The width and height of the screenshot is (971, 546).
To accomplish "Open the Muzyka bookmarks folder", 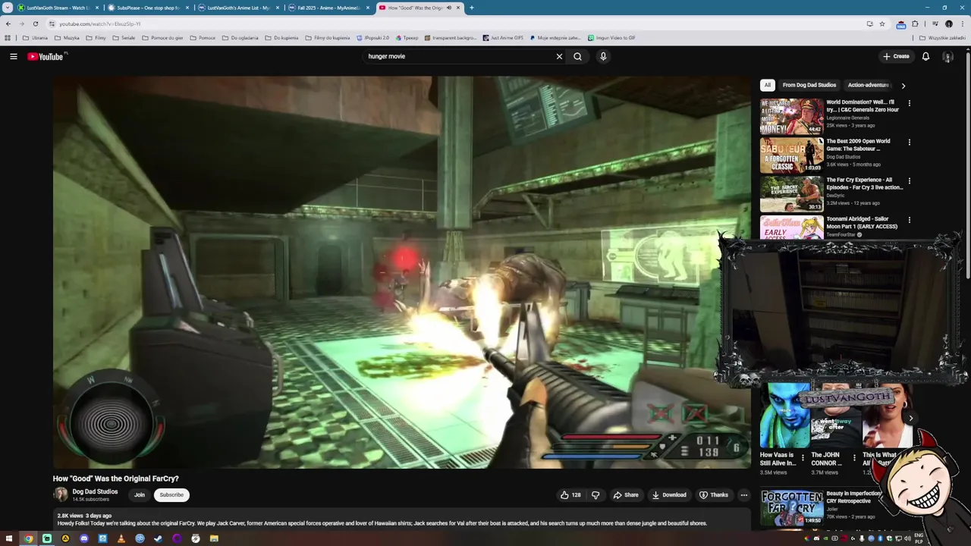I will coord(67,37).
